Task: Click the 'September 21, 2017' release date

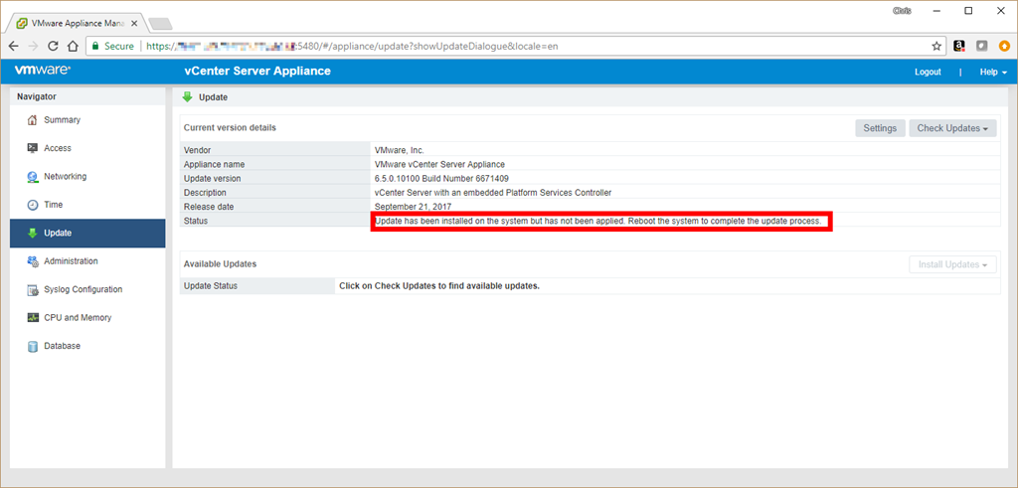Action: (411, 207)
